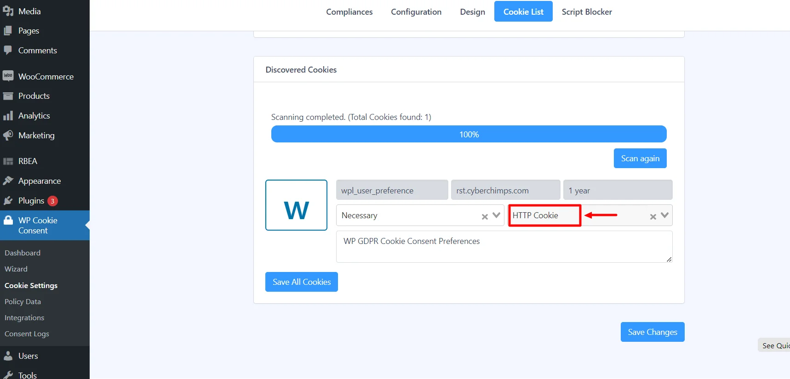Open WooCommerce via its Woo icon

pyautogui.click(x=8, y=76)
